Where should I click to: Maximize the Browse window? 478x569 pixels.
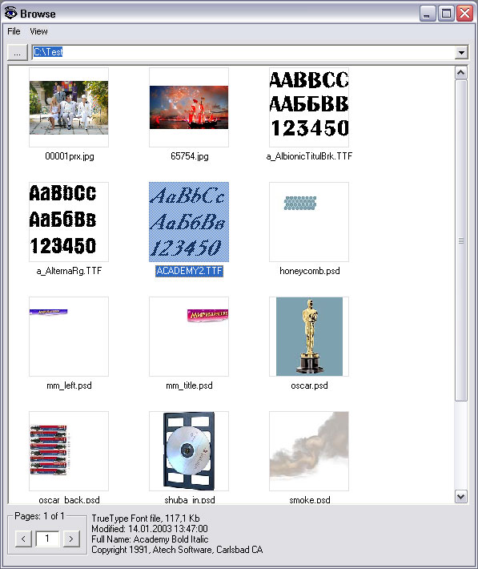pos(446,14)
